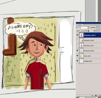This screenshot has width=101, height=98.
Task: Toggle lock position cross-arrows icon
Action: (x=86, y=31)
